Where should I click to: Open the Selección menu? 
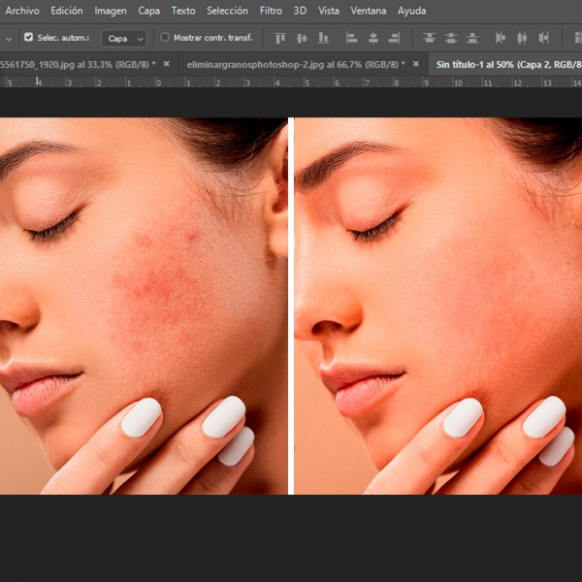coord(227,11)
